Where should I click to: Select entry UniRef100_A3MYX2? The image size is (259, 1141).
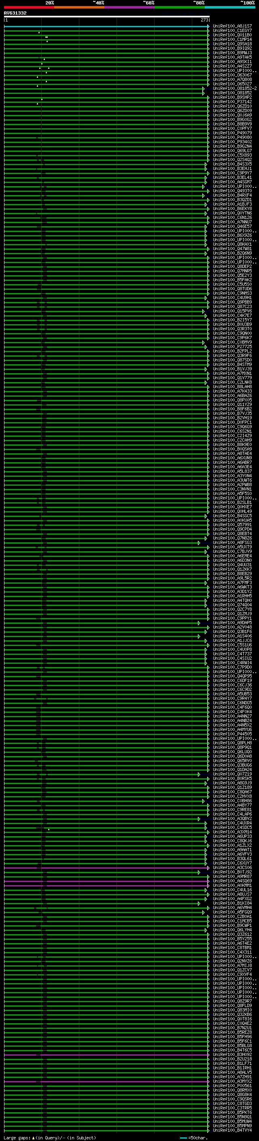click(232, 1081)
